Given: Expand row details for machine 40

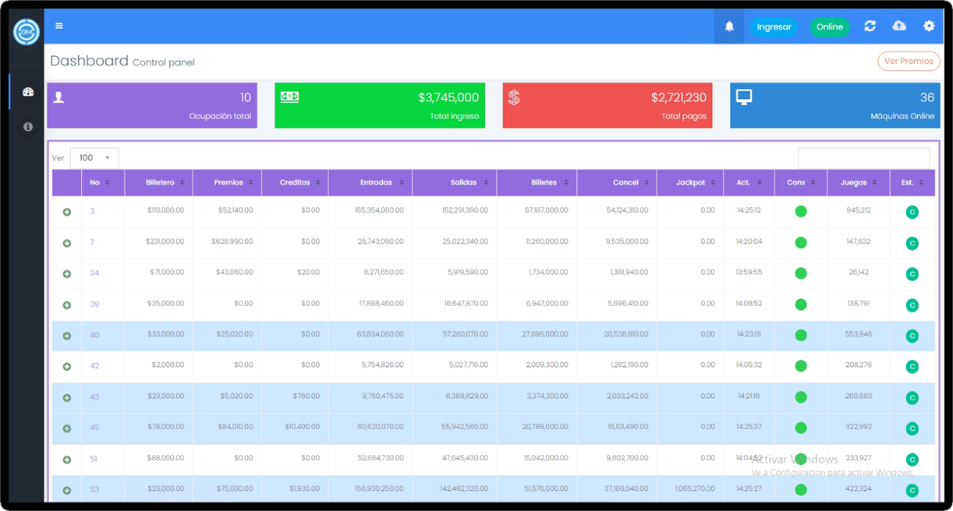Looking at the screenshot, I should (67, 336).
